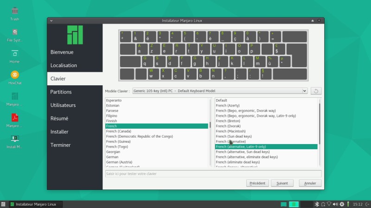Select French (Togo) layout
This screenshot has width=371, height=208.
157,147
